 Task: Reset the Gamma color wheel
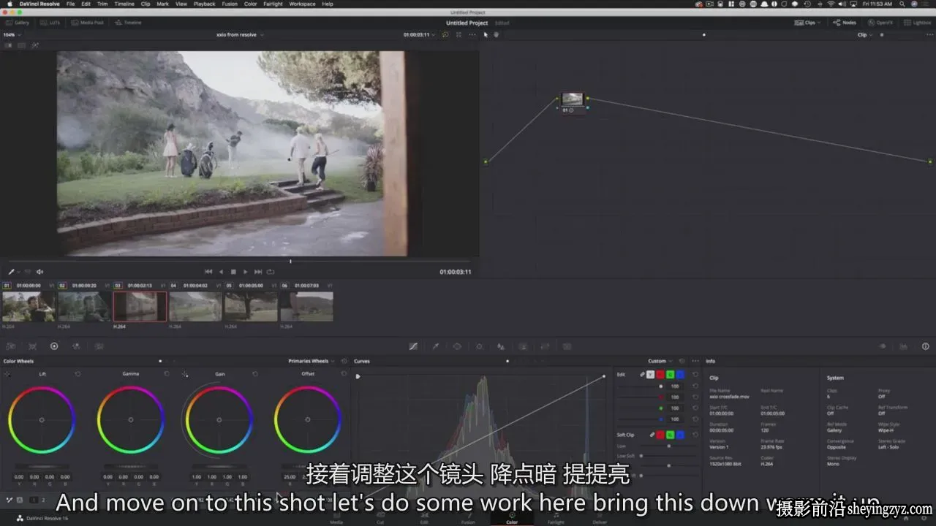167,374
